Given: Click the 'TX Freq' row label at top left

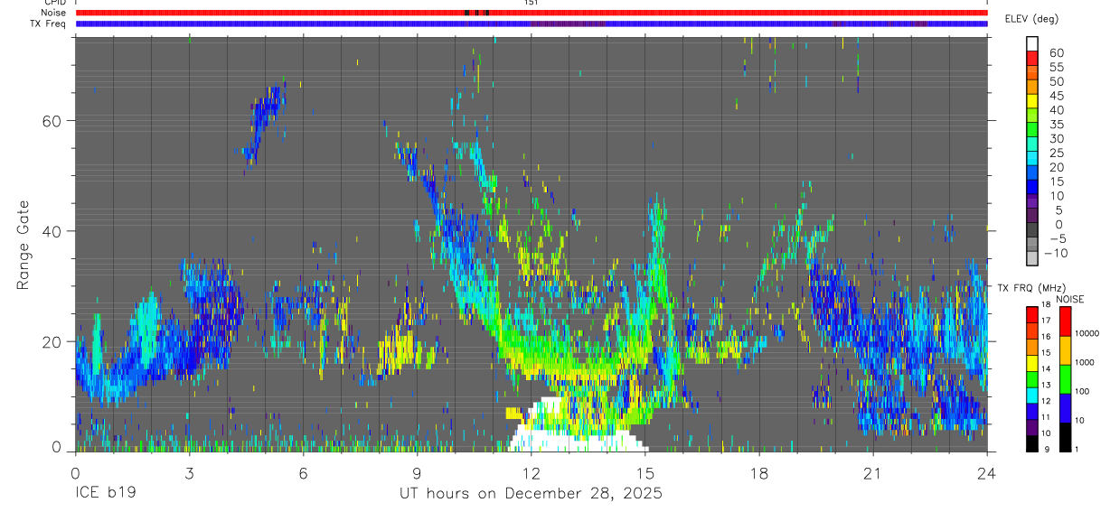Looking at the screenshot, I should [x=50, y=23].
